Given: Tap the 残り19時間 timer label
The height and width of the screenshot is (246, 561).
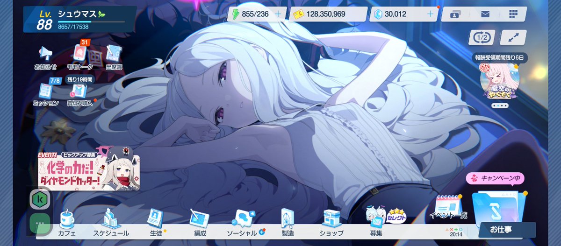Looking at the screenshot, I should pyautogui.click(x=79, y=79).
